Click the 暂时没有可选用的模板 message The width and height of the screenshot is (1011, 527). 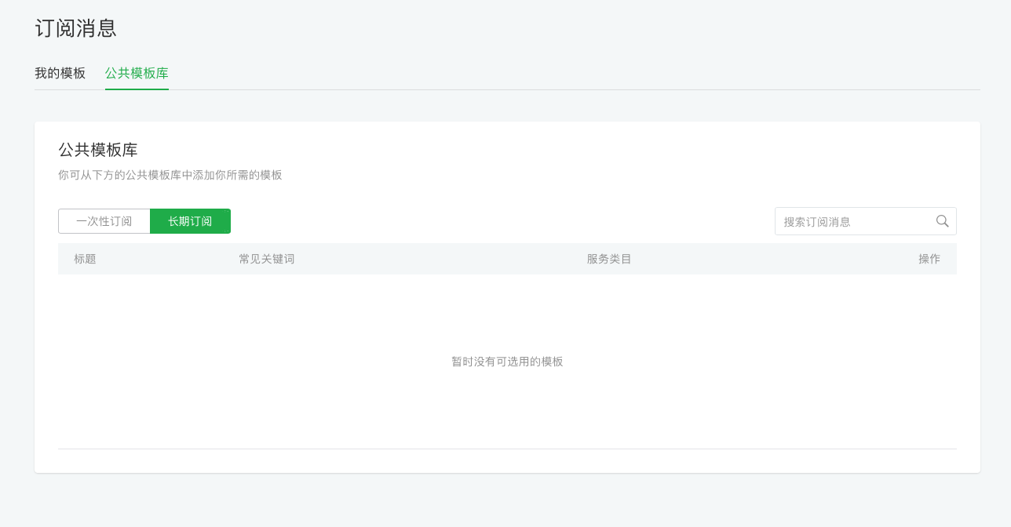click(507, 362)
